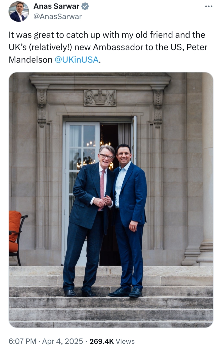This screenshot has width=222, height=347.
Task: Follow the @UKinUSA mention link
Action: (77, 60)
